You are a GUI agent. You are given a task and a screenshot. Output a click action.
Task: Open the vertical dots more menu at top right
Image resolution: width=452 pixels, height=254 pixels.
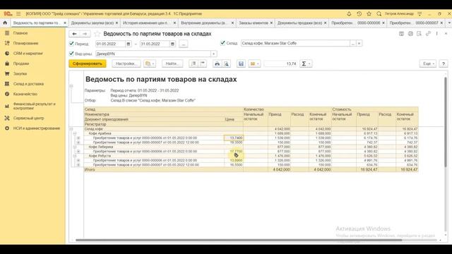437,34
